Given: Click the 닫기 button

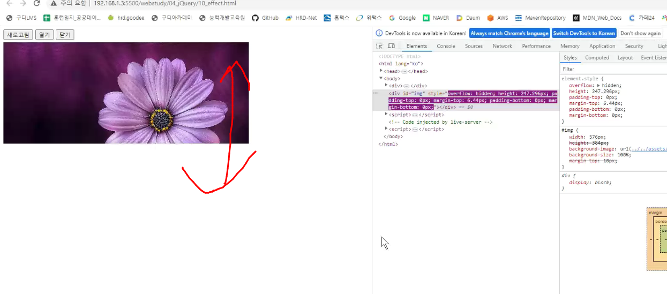Looking at the screenshot, I should coord(65,35).
